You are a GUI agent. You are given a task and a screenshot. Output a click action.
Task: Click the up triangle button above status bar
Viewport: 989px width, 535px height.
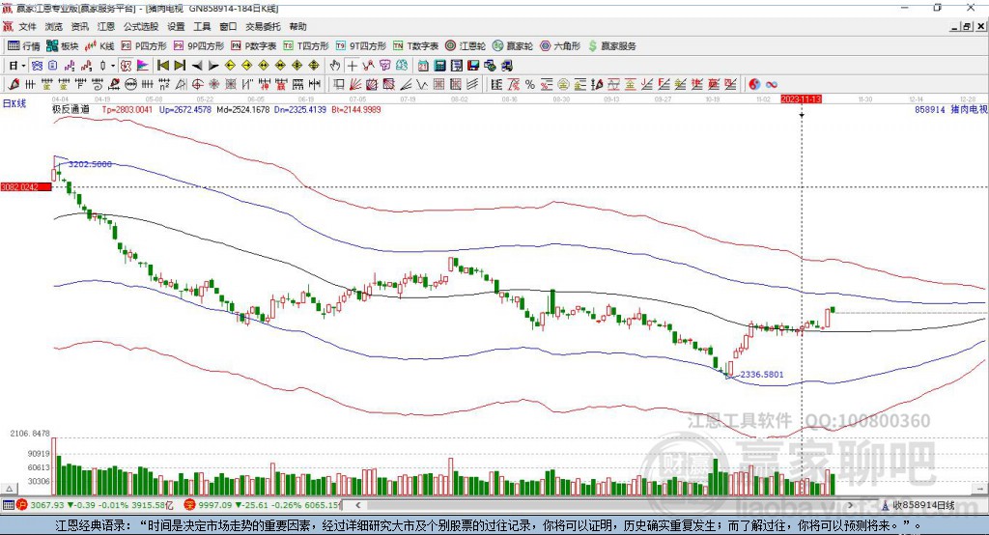9,489
